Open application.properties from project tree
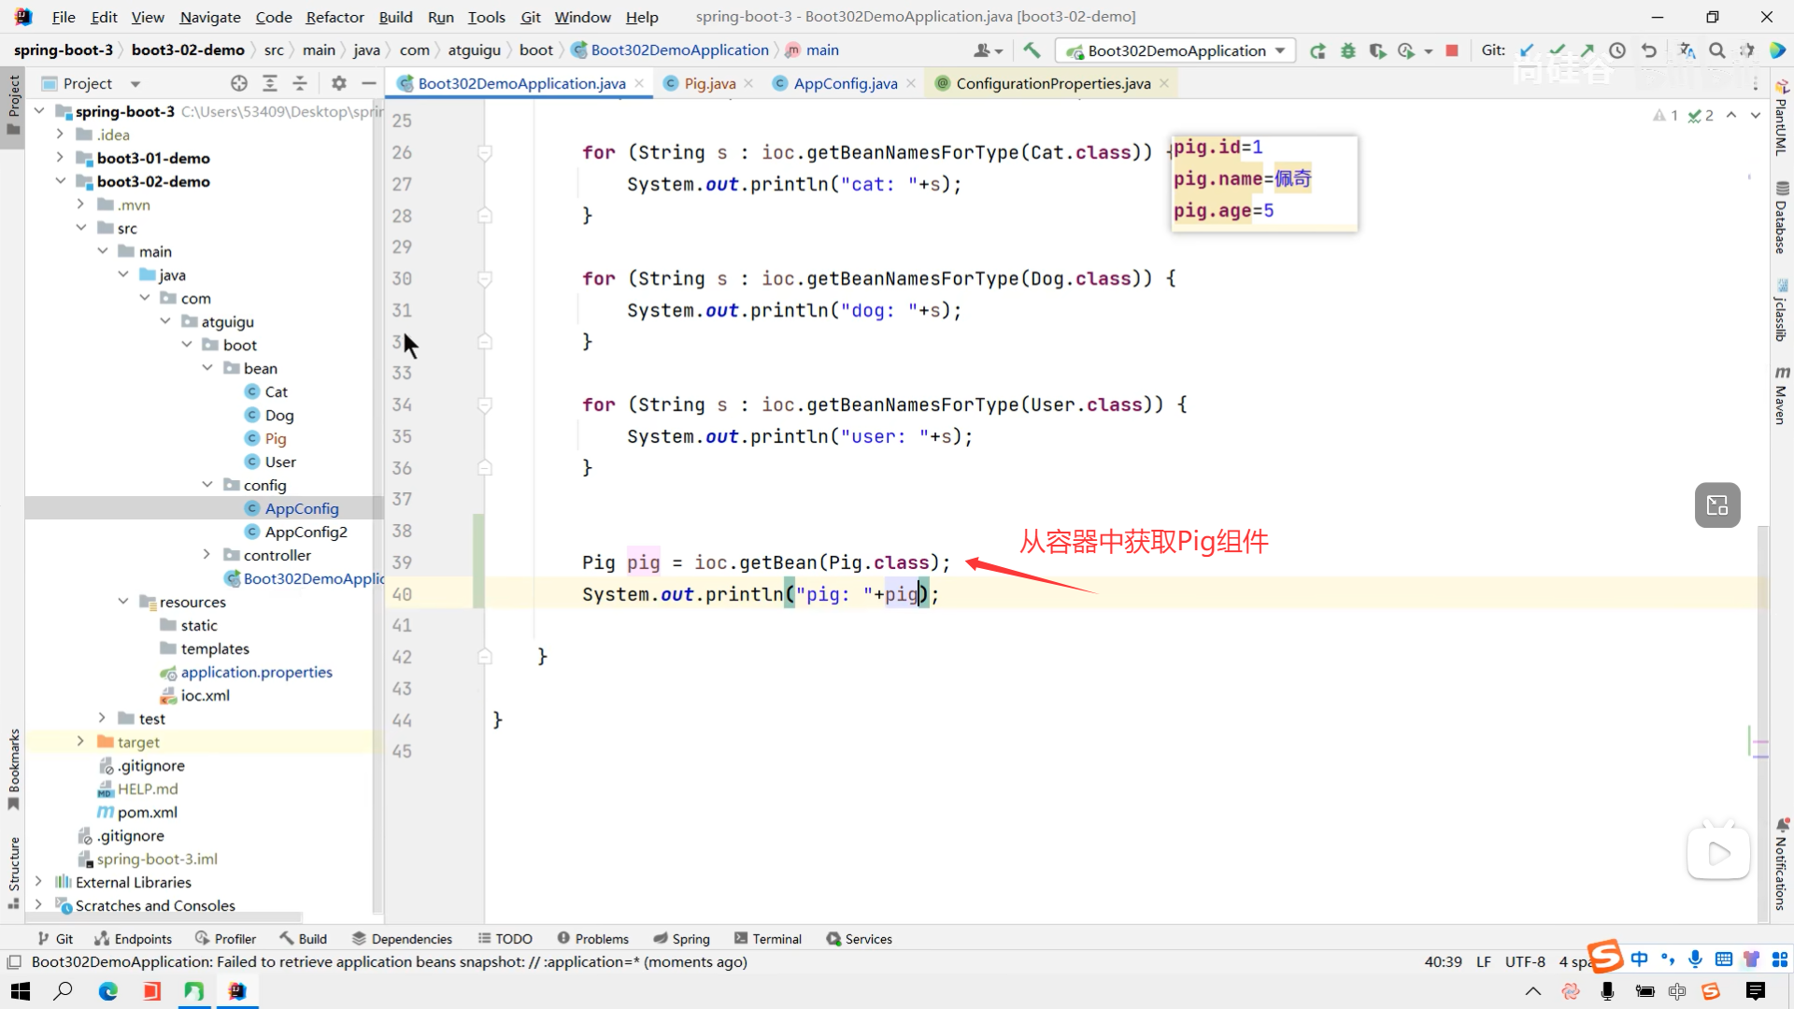Image resolution: width=1794 pixels, height=1009 pixels. click(256, 672)
